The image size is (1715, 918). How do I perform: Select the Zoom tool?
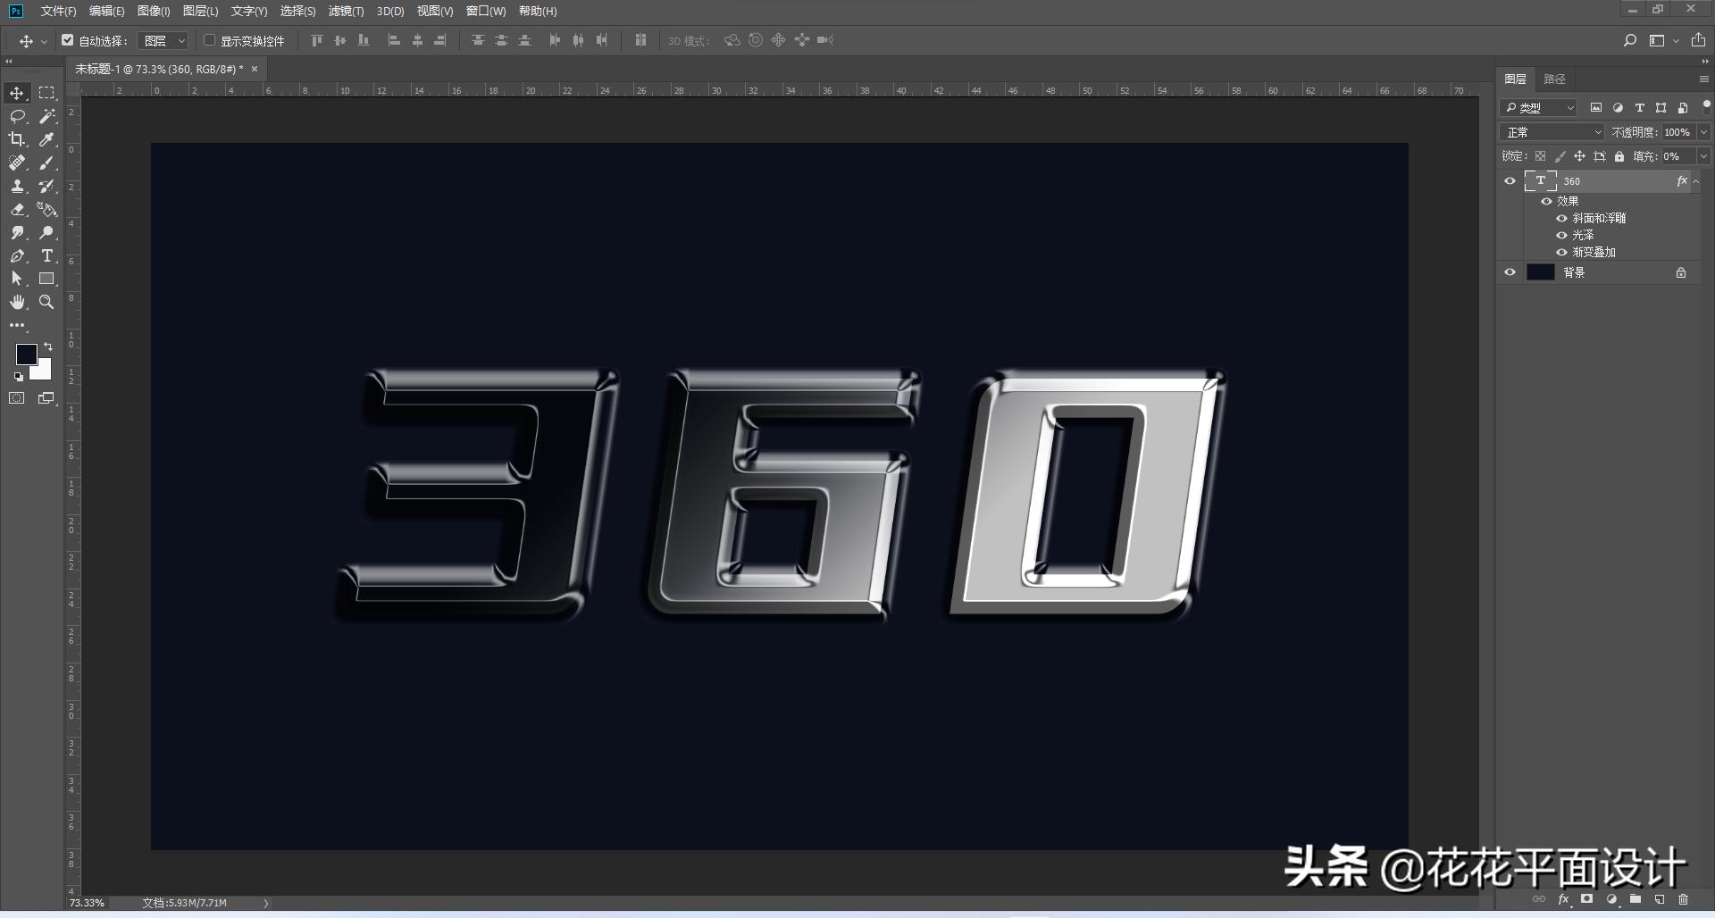coord(47,302)
